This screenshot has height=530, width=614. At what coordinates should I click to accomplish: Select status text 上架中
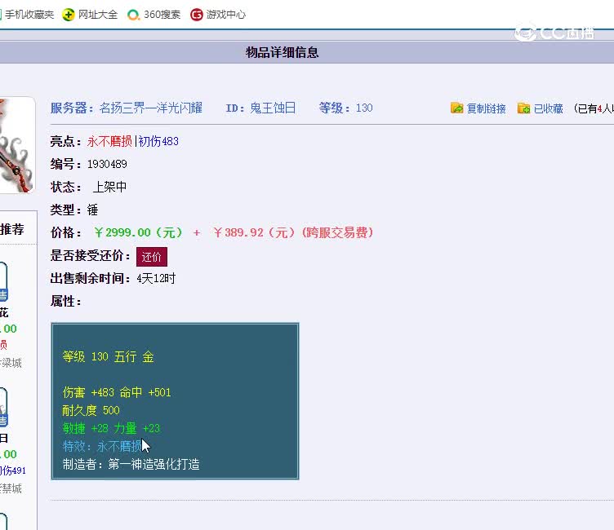tap(109, 187)
